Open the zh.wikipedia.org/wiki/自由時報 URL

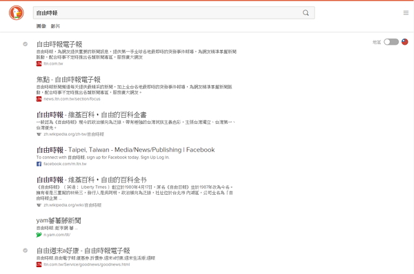coord(72,205)
